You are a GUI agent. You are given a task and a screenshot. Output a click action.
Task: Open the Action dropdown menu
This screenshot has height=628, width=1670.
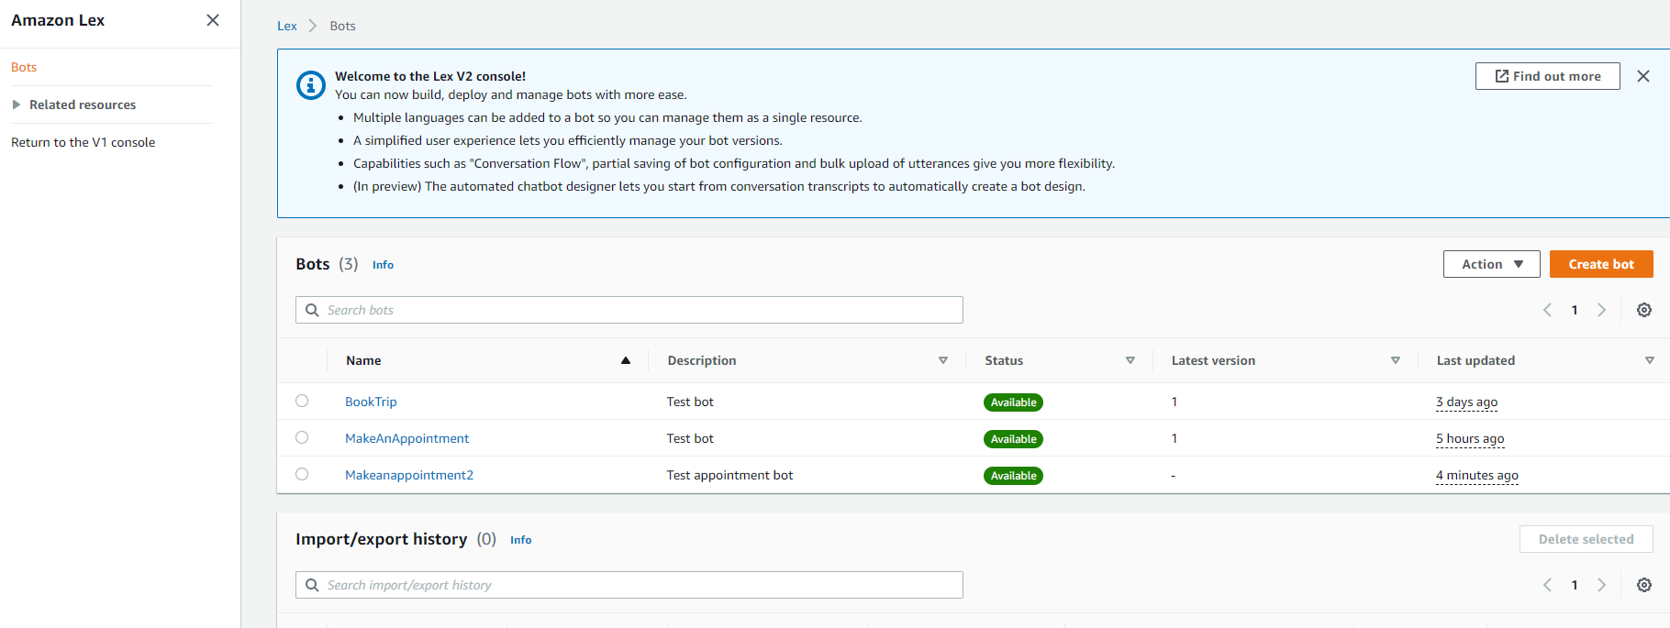click(1491, 264)
